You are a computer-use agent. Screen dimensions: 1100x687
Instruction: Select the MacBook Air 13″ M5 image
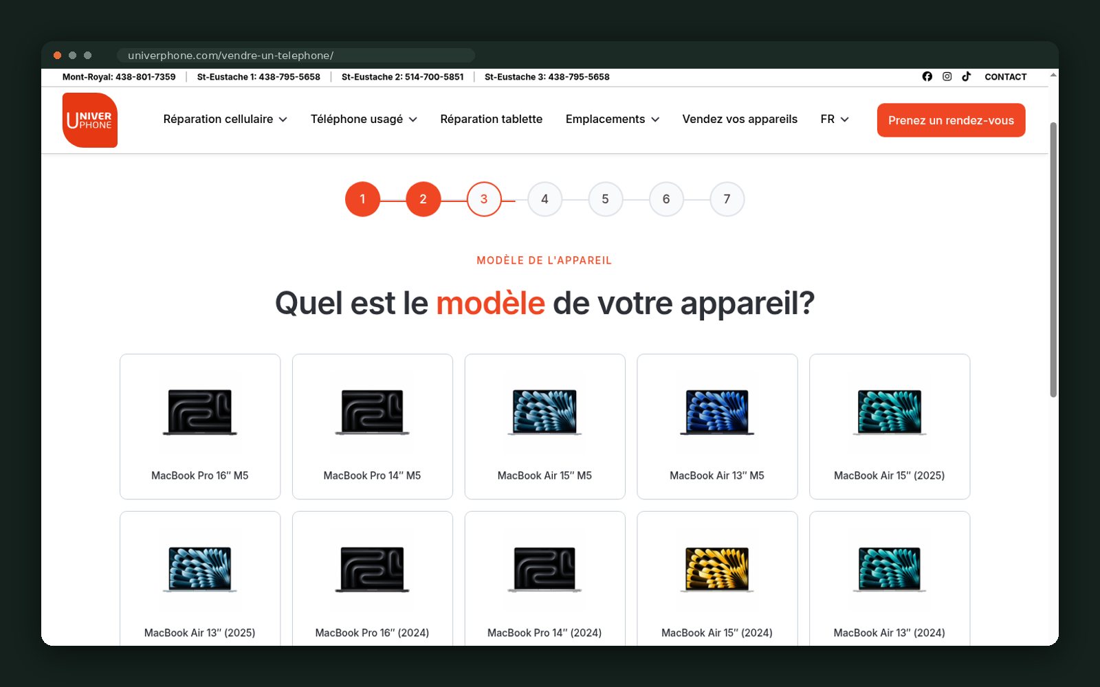coord(717,412)
